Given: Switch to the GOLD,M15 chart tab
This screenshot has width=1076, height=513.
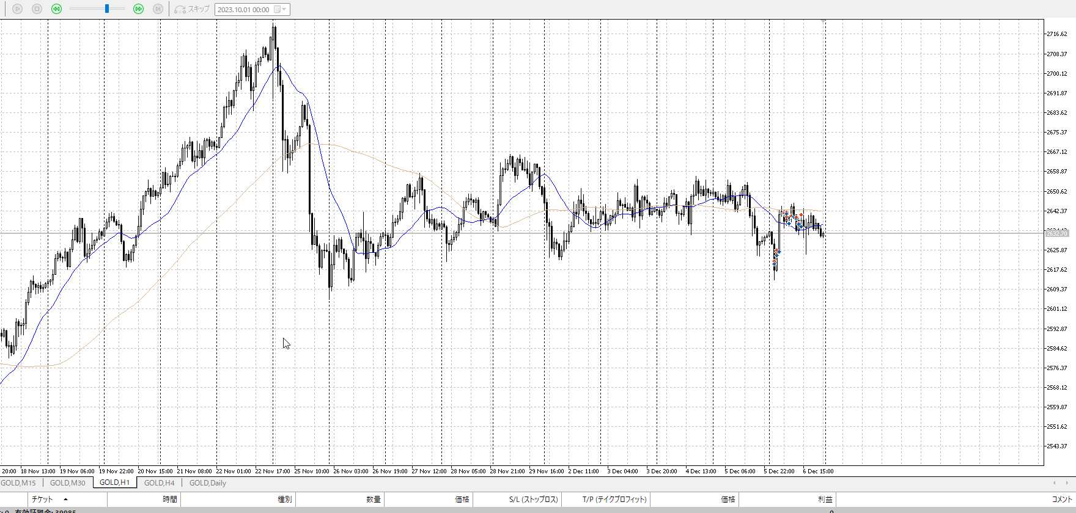Looking at the screenshot, I should tap(18, 483).
